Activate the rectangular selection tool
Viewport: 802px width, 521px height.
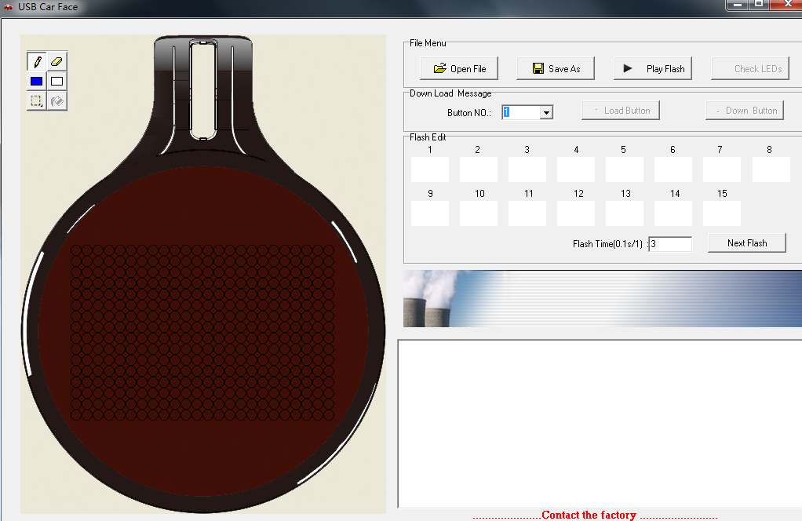click(x=36, y=100)
